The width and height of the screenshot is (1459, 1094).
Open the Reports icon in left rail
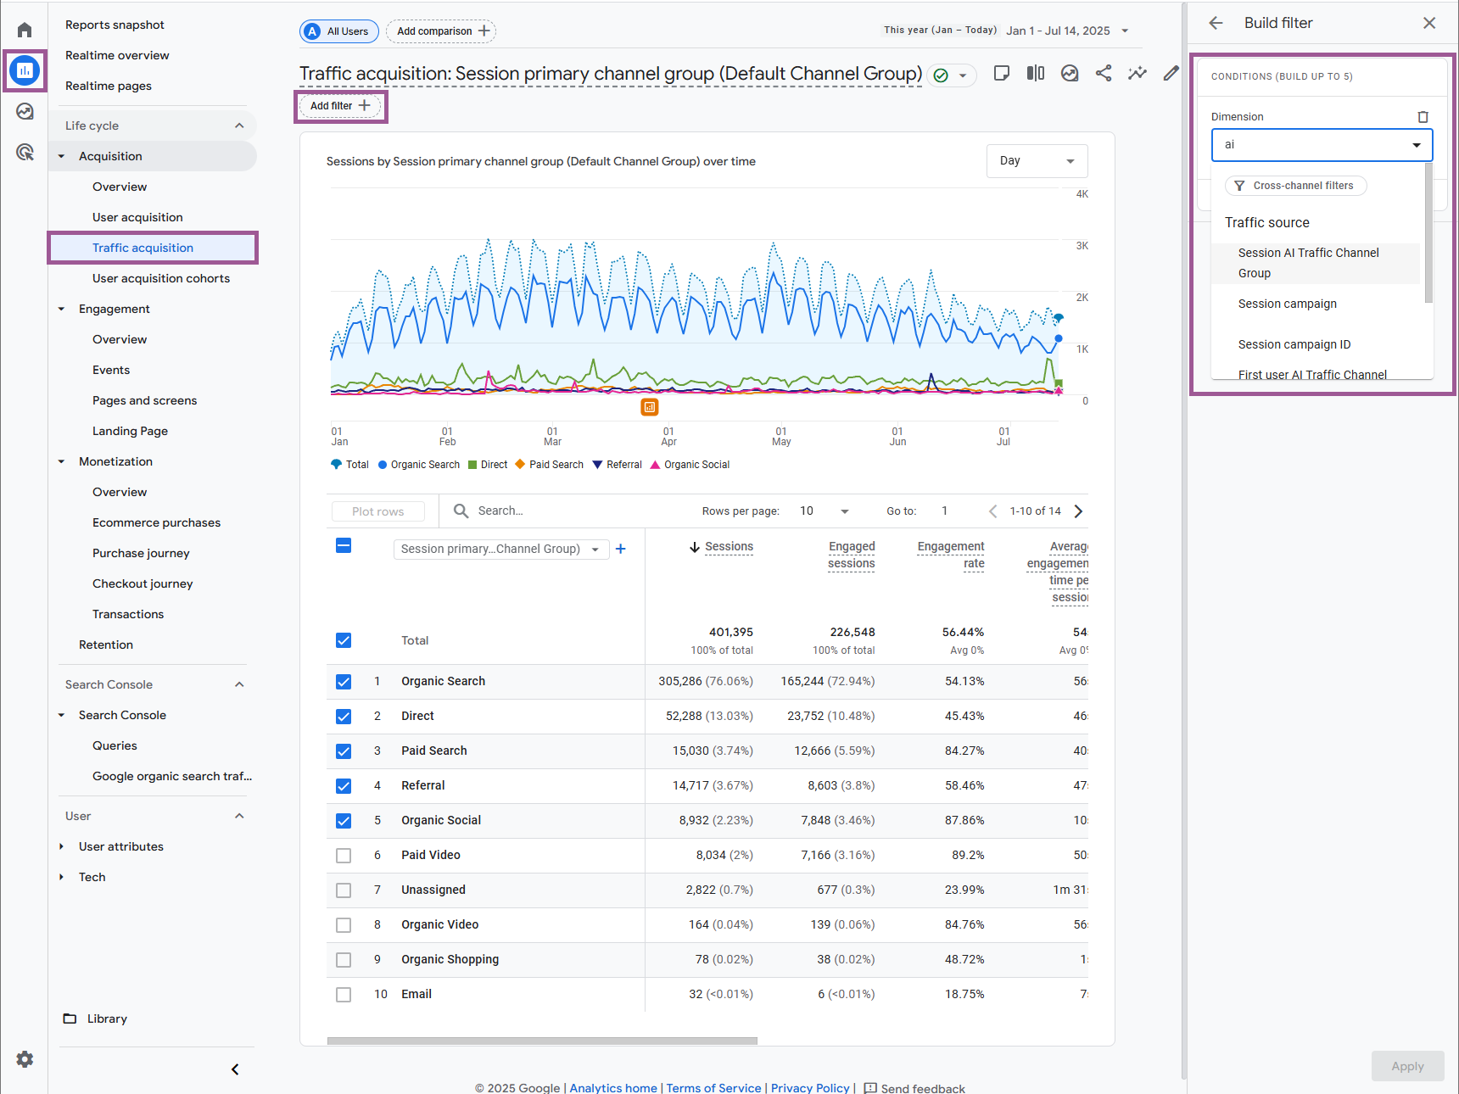[25, 70]
